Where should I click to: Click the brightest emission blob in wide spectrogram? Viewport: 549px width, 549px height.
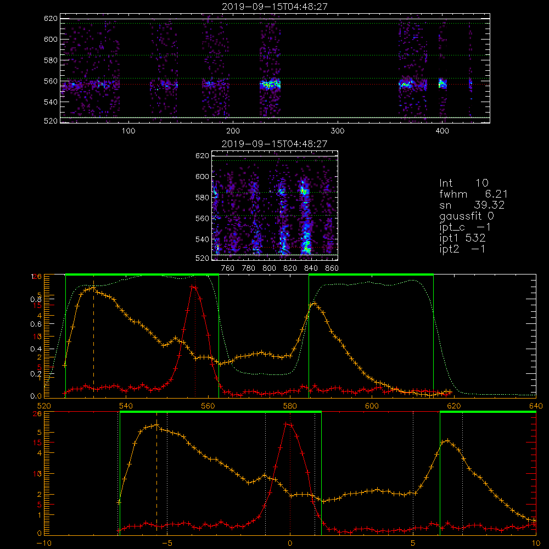[270, 85]
